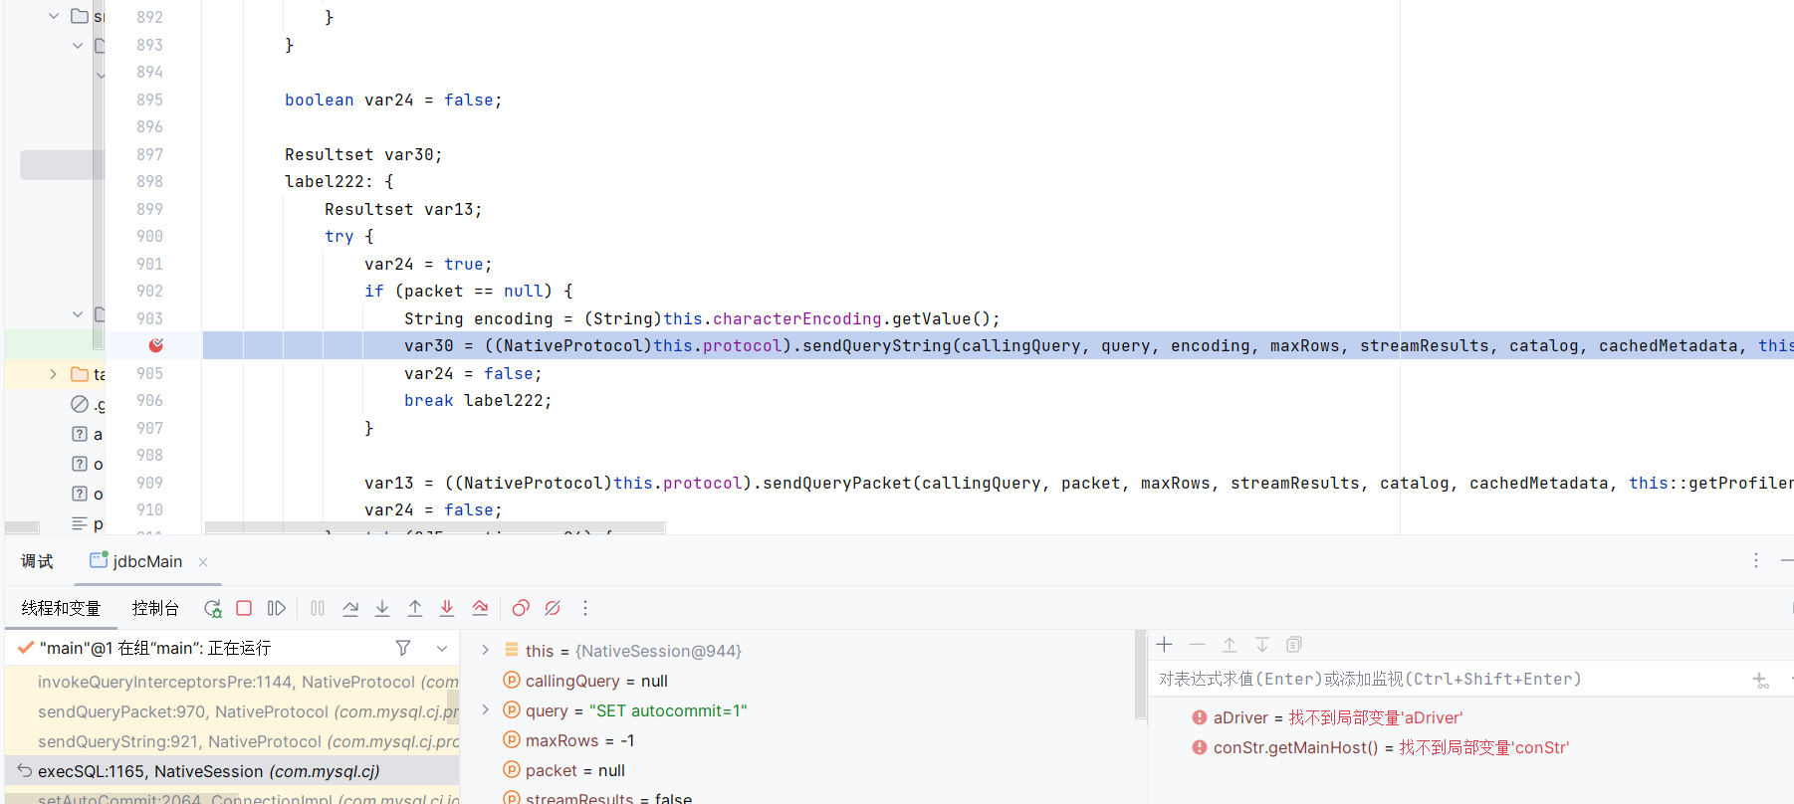Viewport: 1794px width, 804px height.
Task: Click line number 895 in gutter
Action: [149, 100]
